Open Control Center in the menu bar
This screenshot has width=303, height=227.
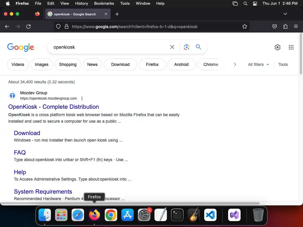click(x=255, y=4)
